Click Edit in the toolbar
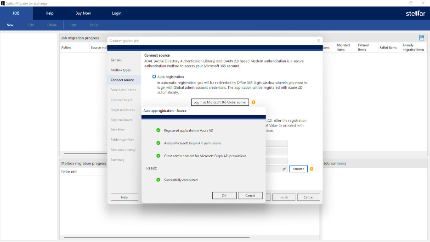430x242 pixels. point(31,25)
